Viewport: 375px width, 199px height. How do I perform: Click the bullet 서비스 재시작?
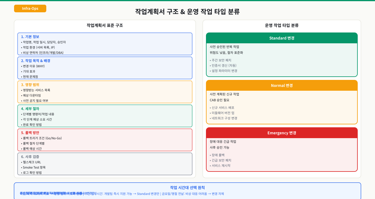(220, 166)
